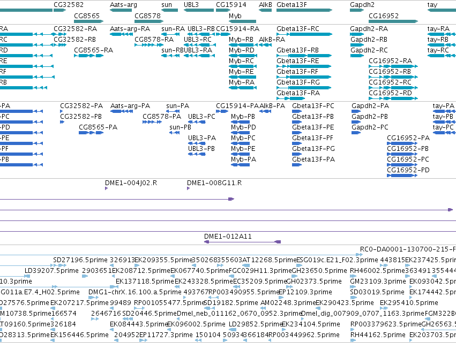
Task: Select protein label Gapdh2-PB
Action: [370, 117]
